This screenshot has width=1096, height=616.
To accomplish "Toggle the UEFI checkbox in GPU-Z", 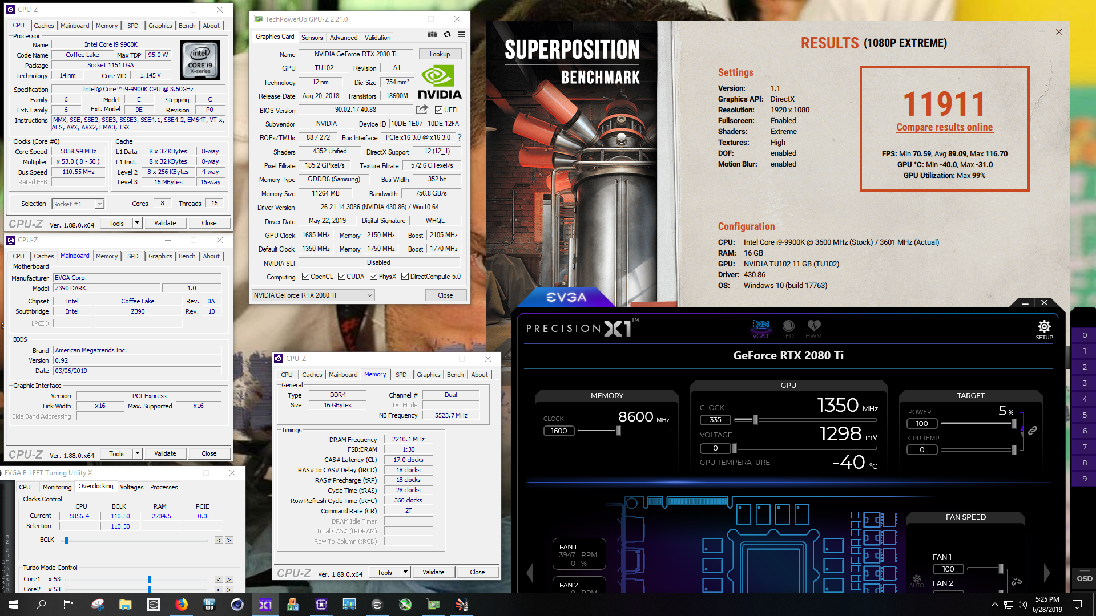I will (x=438, y=110).
